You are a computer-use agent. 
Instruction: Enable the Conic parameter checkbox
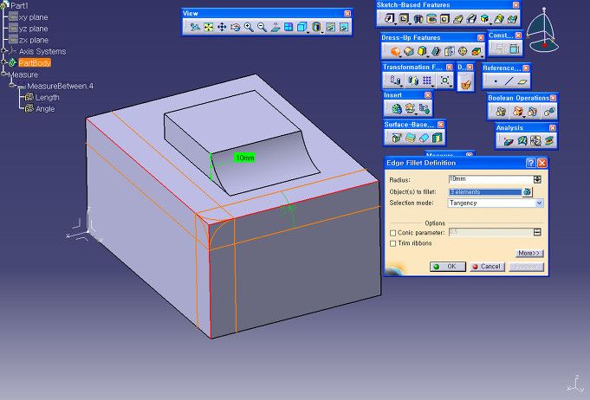click(392, 233)
